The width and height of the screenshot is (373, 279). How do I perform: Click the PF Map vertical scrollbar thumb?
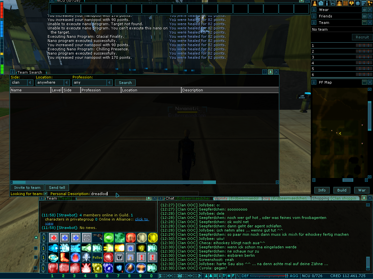click(x=369, y=116)
